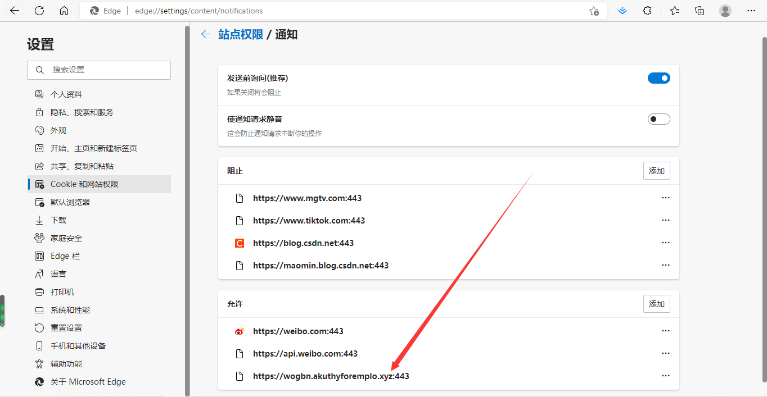The image size is (767, 397).
Task: Open the Extensions puzzle icon
Action: click(647, 11)
